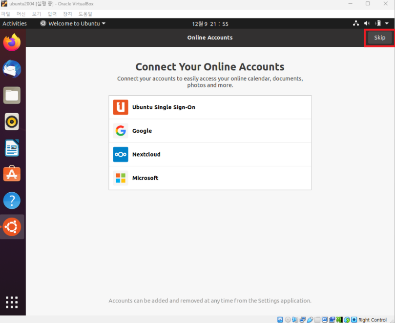Image resolution: width=395 pixels, height=323 pixels.
Task: Click the network status icon in top bar
Action: click(356, 23)
